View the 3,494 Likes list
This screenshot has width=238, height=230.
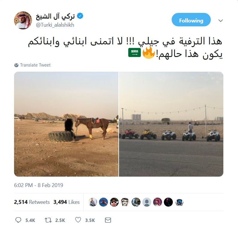[66, 202]
